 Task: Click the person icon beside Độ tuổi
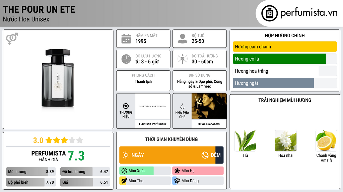(183, 39)
